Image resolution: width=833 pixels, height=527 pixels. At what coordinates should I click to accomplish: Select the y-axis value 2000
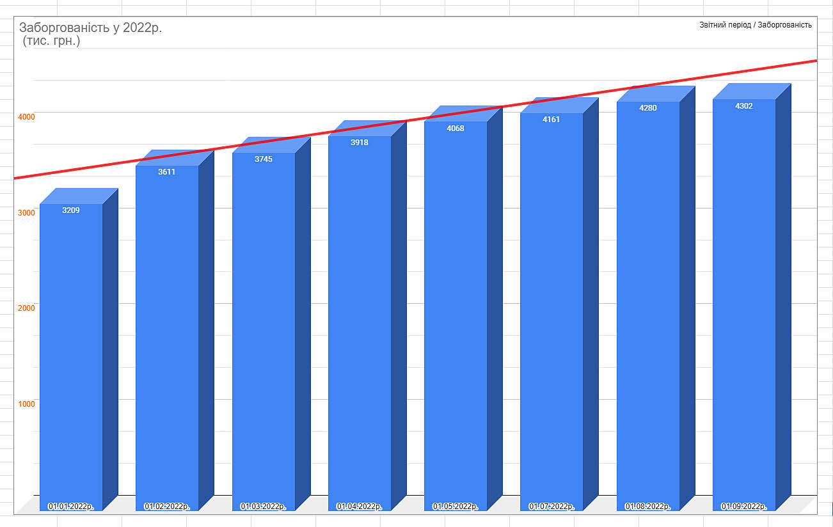(x=26, y=308)
